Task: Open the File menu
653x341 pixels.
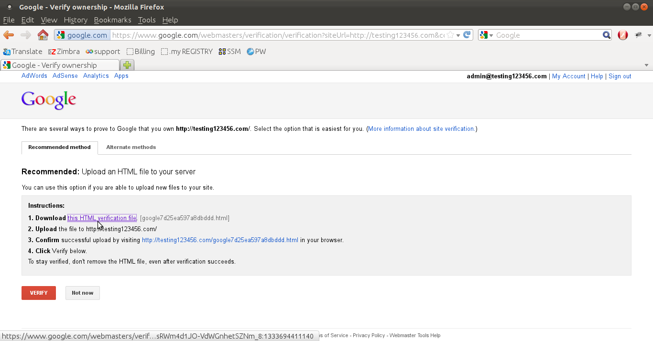Action: tap(9, 20)
